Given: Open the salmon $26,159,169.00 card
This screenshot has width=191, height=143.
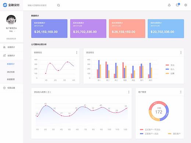Looking at the screenshot, I should (x=127, y=29).
